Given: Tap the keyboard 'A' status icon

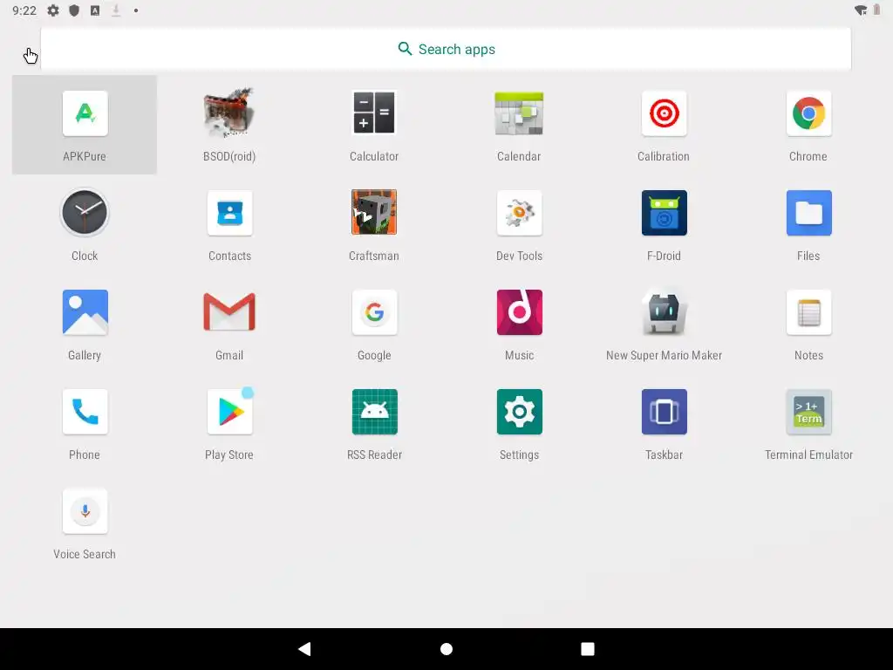Looking at the screenshot, I should click(95, 10).
